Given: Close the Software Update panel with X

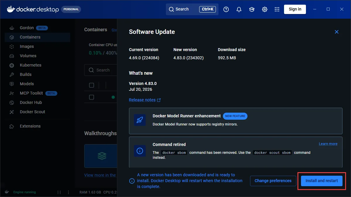Looking at the screenshot, I should click(x=337, y=32).
